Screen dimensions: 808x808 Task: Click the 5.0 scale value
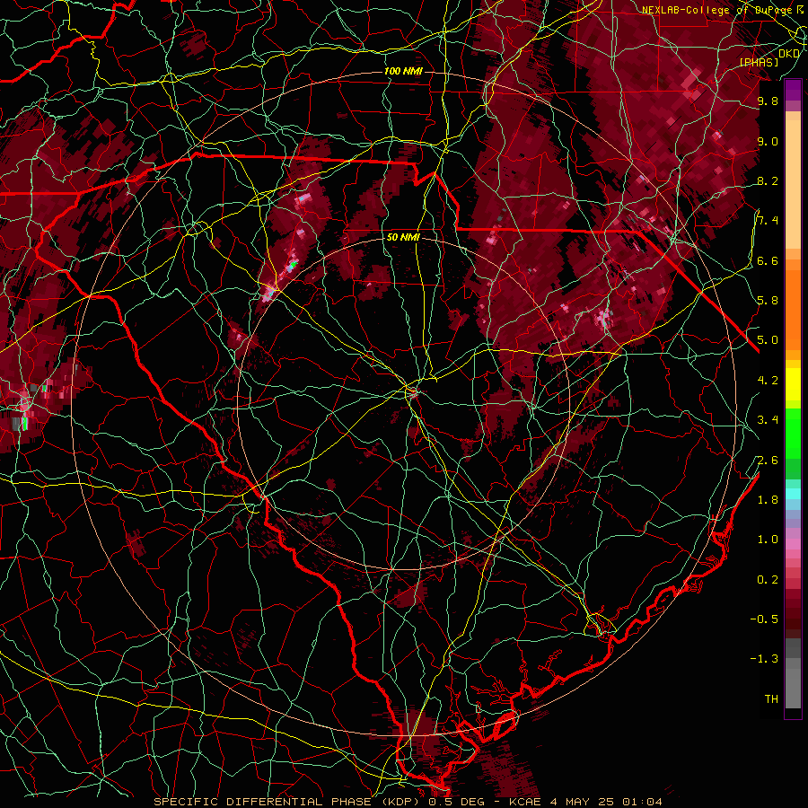pos(768,340)
